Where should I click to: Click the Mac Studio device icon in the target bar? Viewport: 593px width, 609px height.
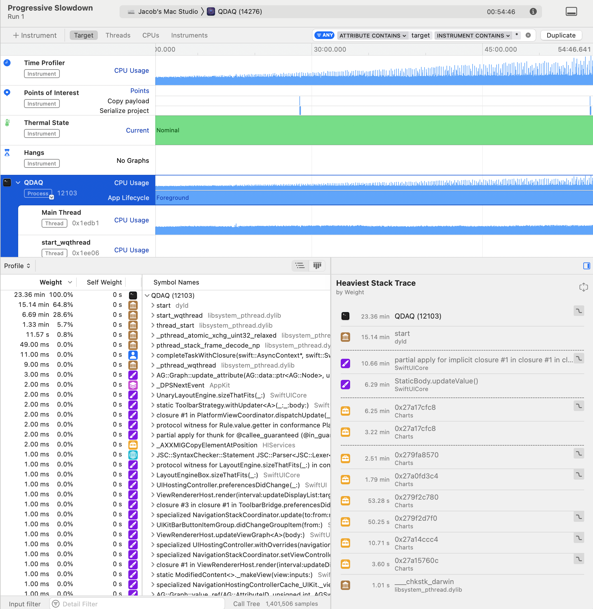(x=131, y=12)
